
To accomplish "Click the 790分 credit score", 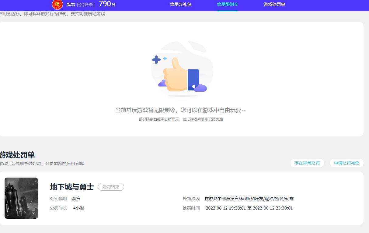I will pos(107,4).
